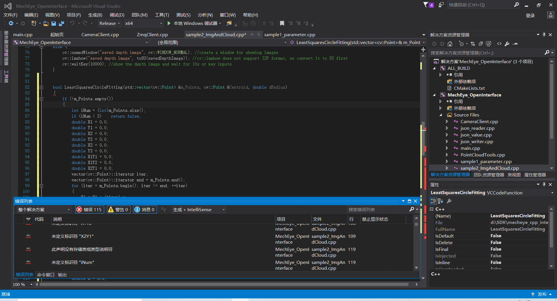Viewport: 557px width, 301px height.
Task: Toggle the warnings 0 filter button
Action: click(x=118, y=209)
